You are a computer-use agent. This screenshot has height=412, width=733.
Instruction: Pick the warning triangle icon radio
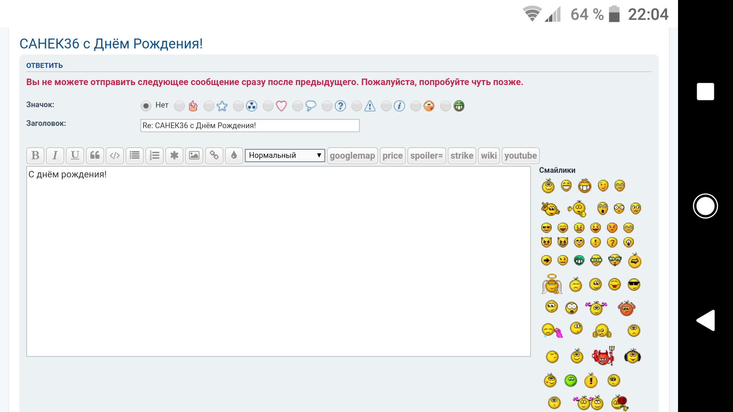point(357,106)
